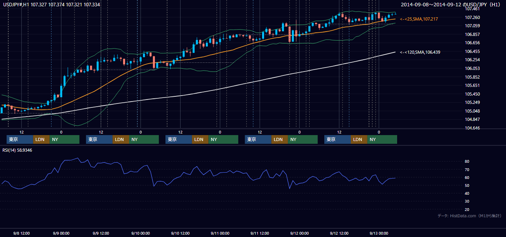Click the first 東京 session block on the left
This screenshot has height=237, width=506.
20,139
